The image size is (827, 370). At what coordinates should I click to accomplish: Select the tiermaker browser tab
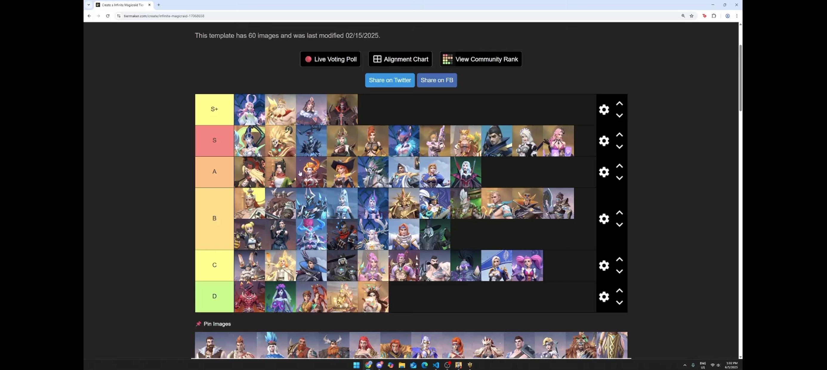(x=123, y=5)
